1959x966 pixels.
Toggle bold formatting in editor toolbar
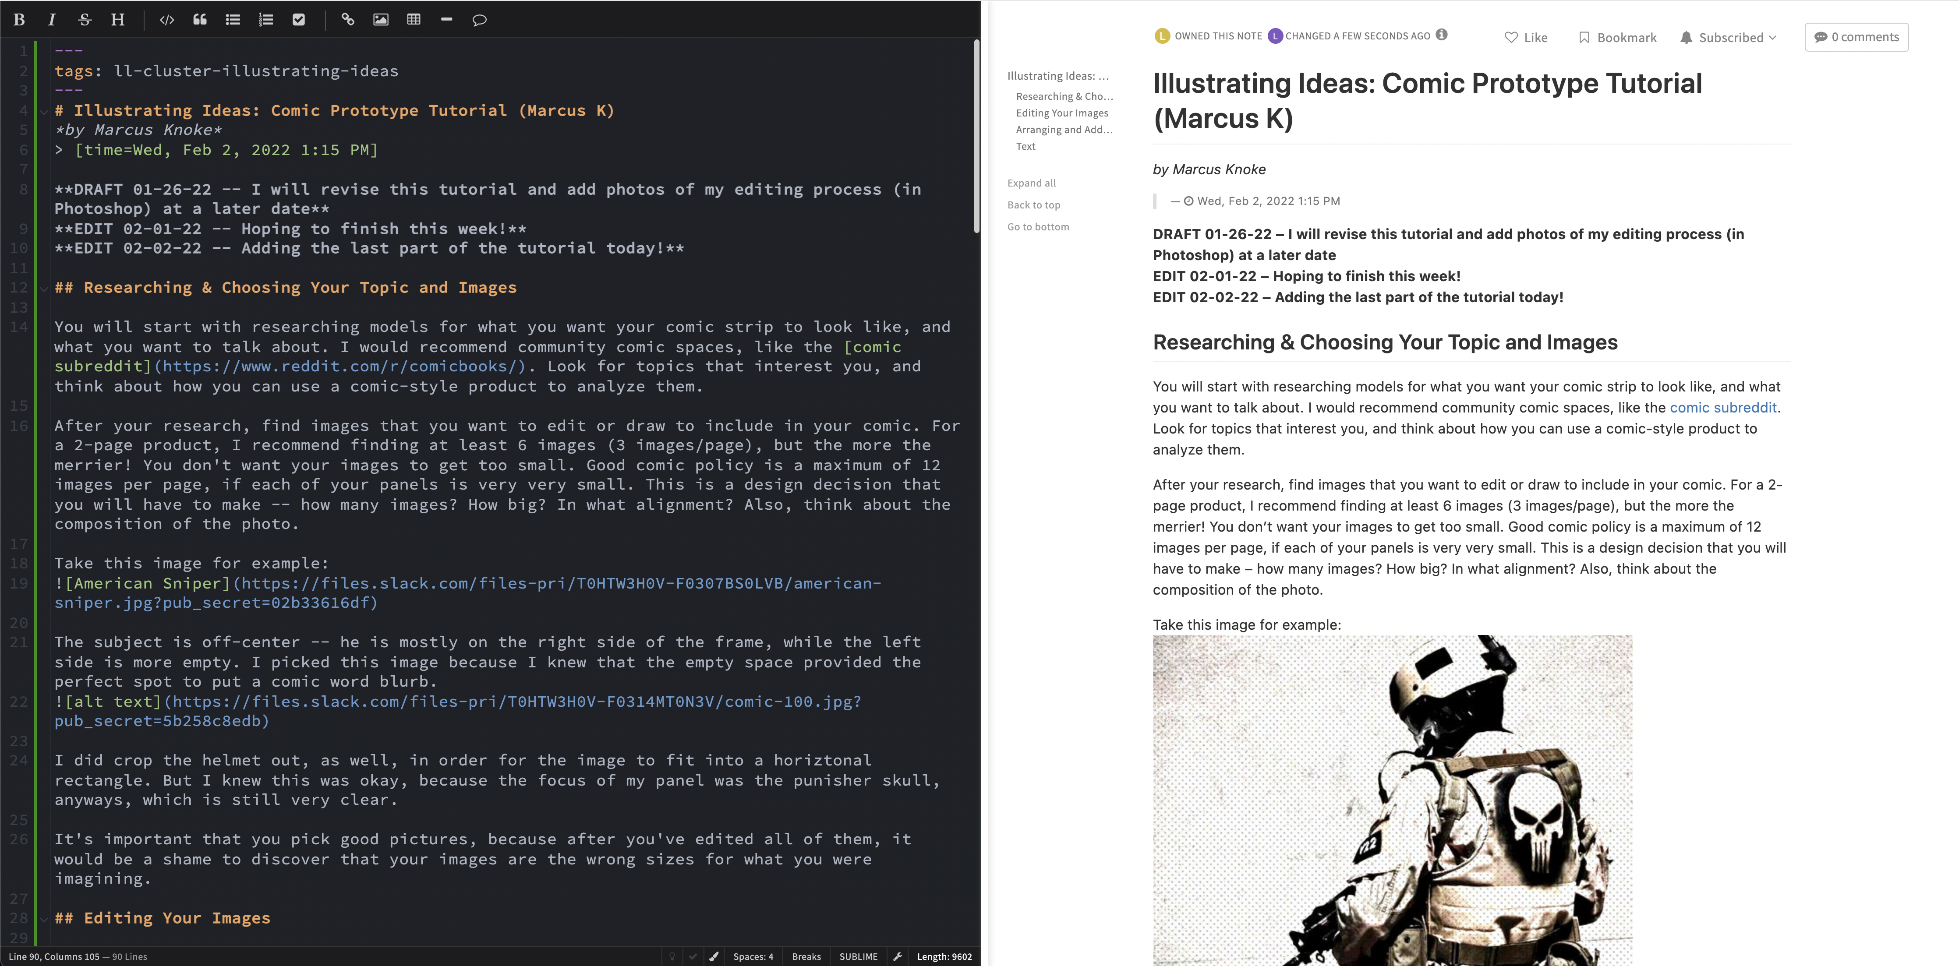[x=20, y=20]
